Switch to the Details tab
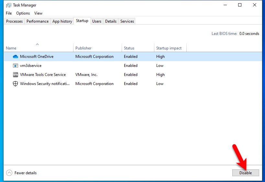 pyautogui.click(x=111, y=21)
